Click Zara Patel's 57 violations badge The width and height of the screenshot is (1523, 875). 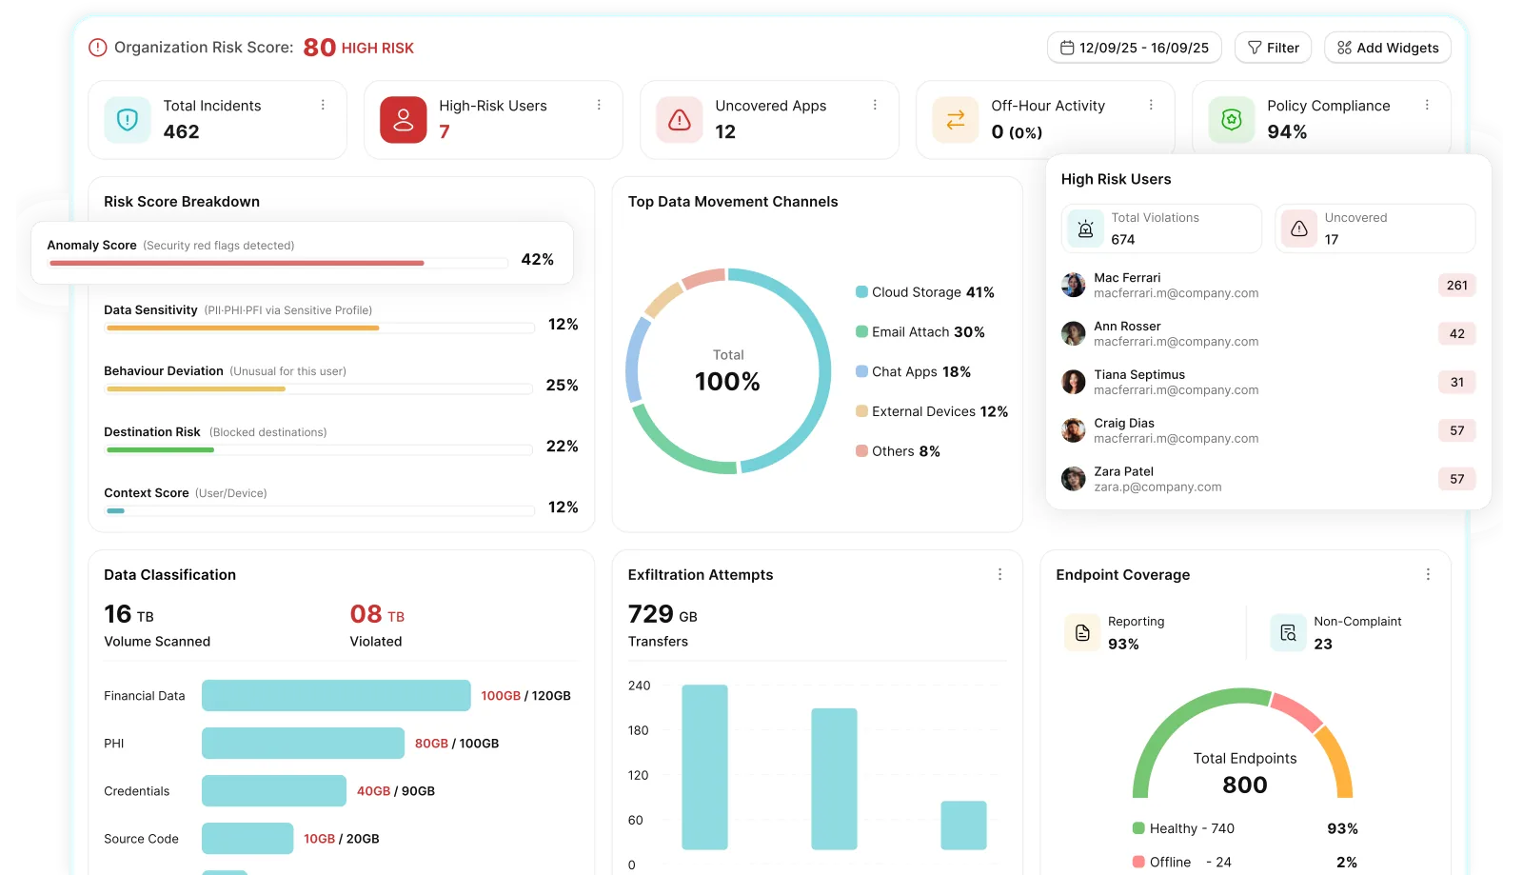[1457, 479]
